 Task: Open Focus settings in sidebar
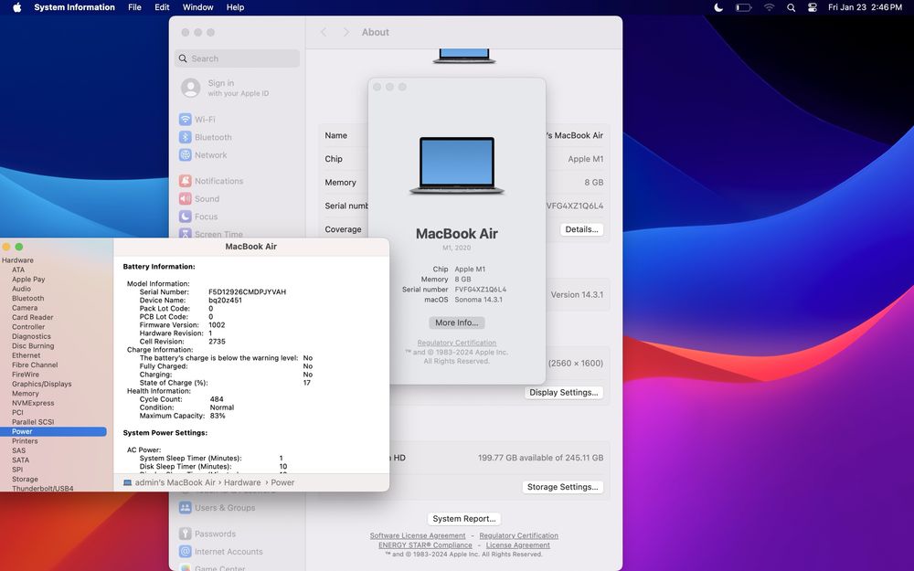point(198,217)
